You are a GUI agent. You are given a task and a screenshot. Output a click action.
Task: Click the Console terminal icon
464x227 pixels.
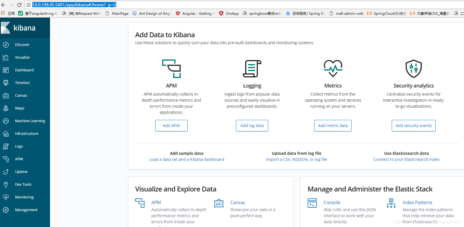(312, 203)
